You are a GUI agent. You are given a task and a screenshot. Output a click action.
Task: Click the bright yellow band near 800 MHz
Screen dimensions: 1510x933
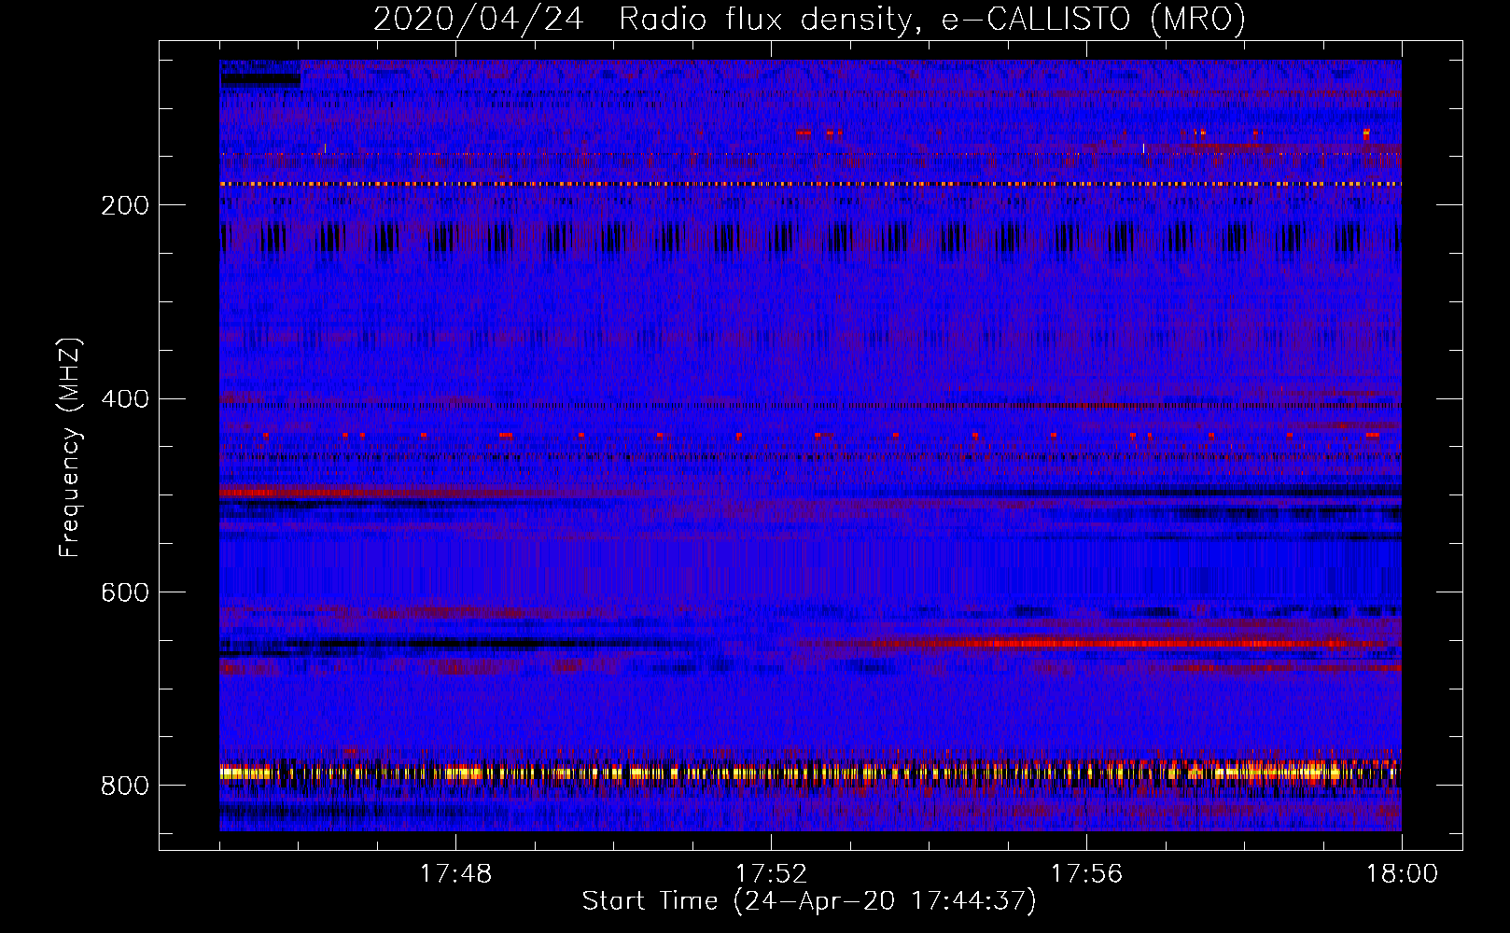pos(810,773)
